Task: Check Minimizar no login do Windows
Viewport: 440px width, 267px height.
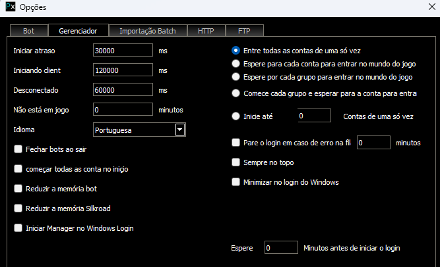Action: coord(237,182)
